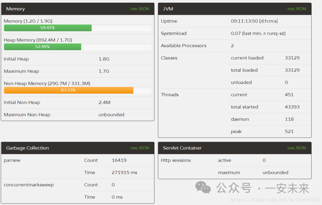Select the 'Threads' row label
322x205 pixels.
(170, 95)
